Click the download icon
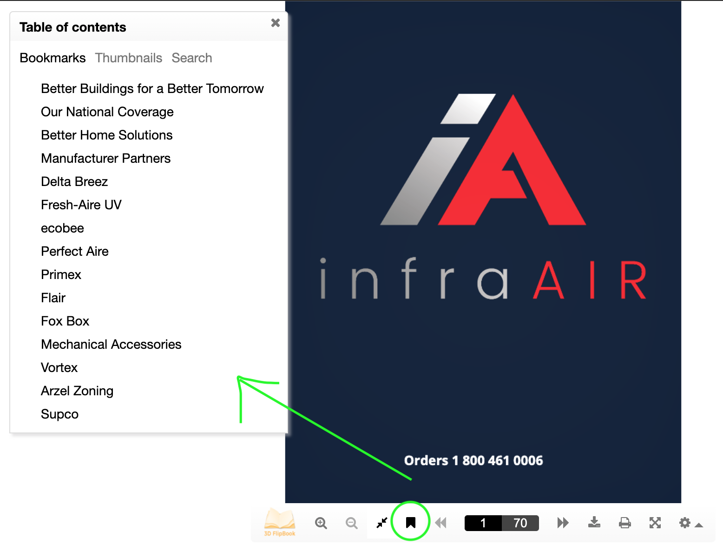The width and height of the screenshot is (723, 545). tap(594, 523)
